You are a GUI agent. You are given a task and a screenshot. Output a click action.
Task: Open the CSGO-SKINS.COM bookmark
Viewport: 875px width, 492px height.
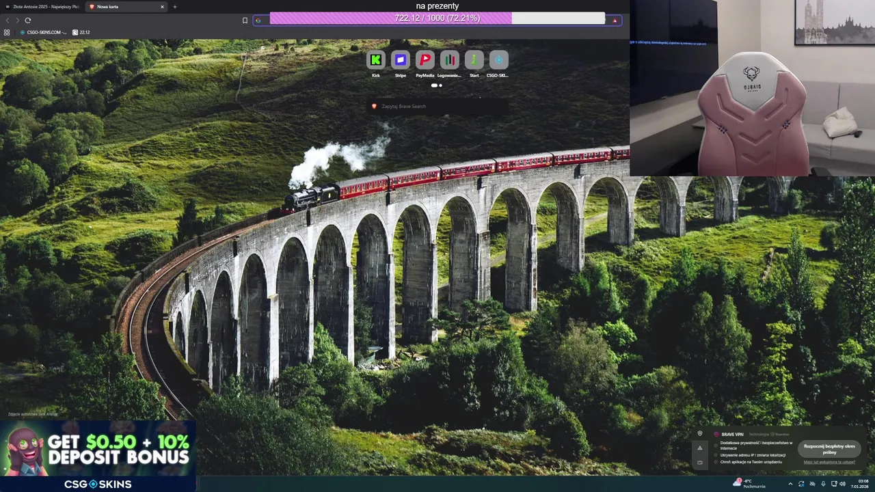(x=43, y=32)
